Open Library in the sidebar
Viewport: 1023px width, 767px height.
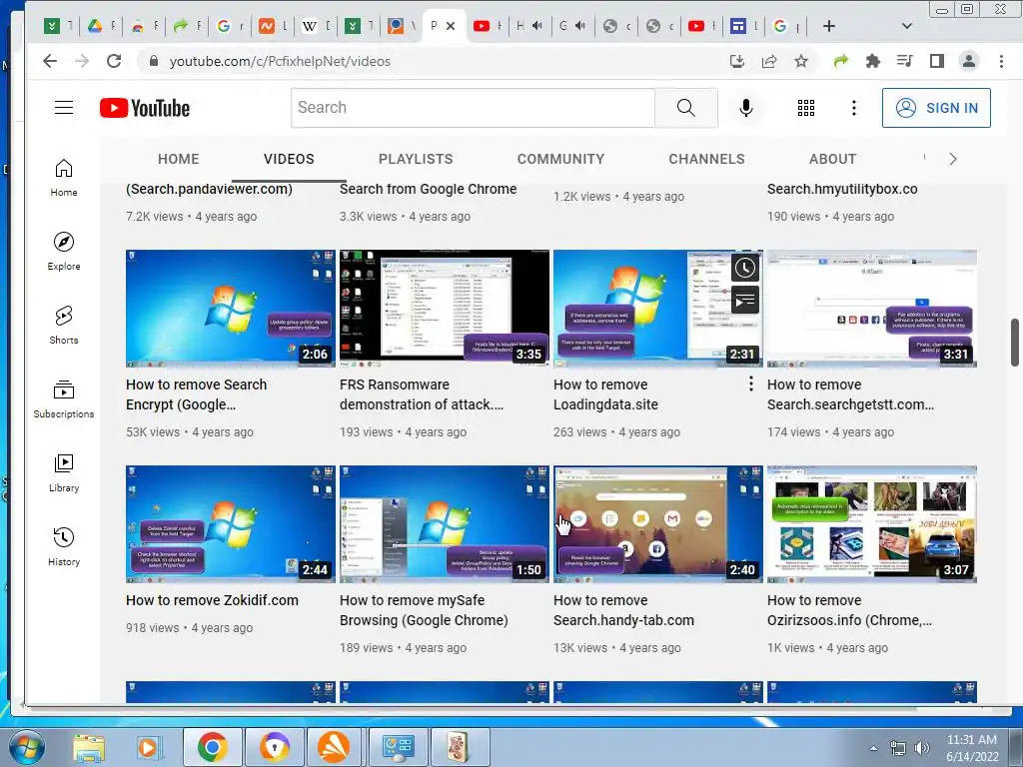point(63,472)
